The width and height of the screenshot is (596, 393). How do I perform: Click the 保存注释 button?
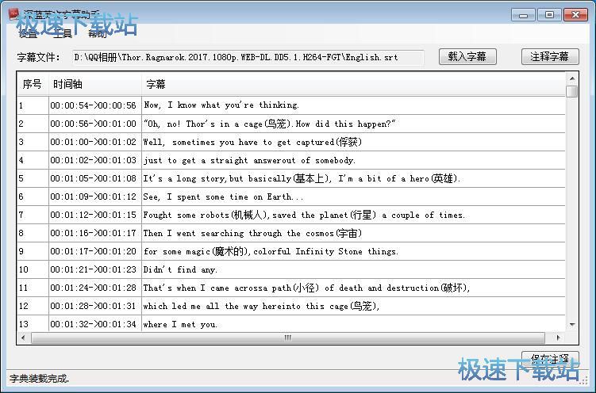[550, 358]
